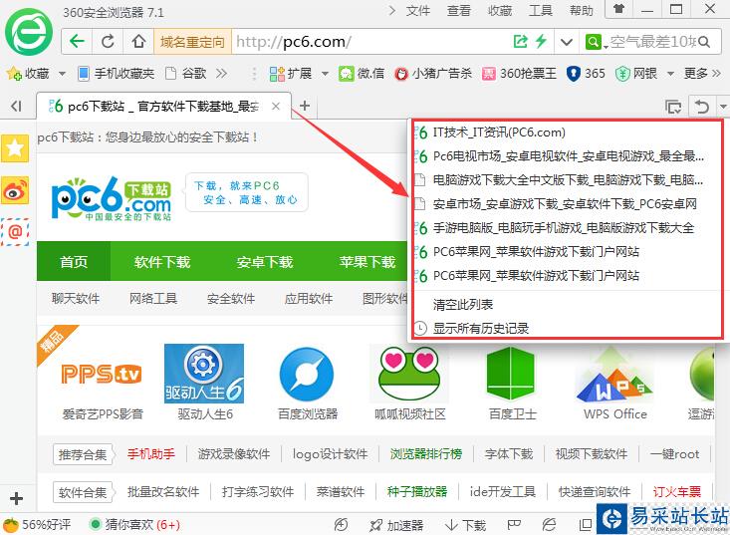
Task: Open 聊天软件 category link
Action: click(76, 299)
